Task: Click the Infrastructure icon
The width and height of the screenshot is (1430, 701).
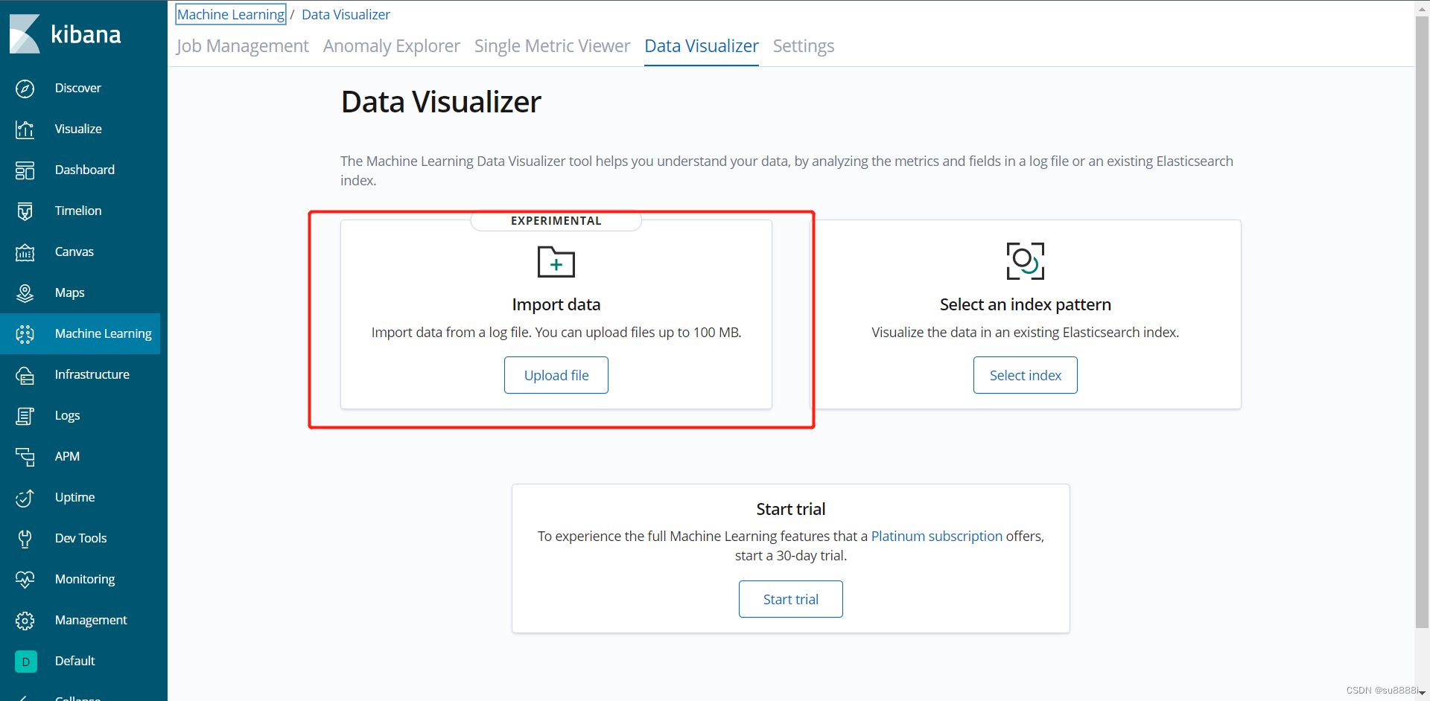Action: pos(25,375)
